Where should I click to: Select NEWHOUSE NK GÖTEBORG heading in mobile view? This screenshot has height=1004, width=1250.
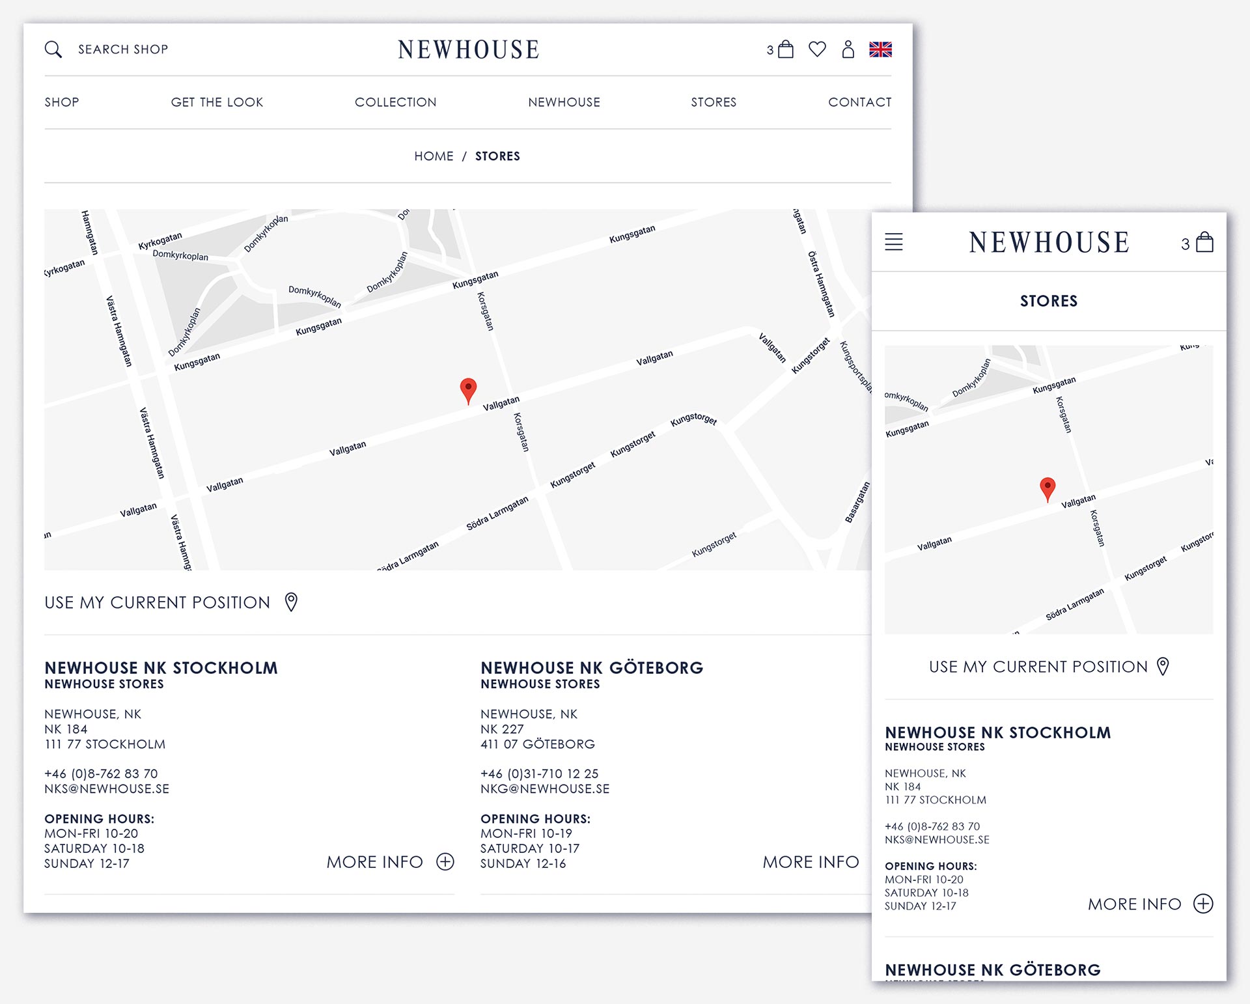(993, 970)
